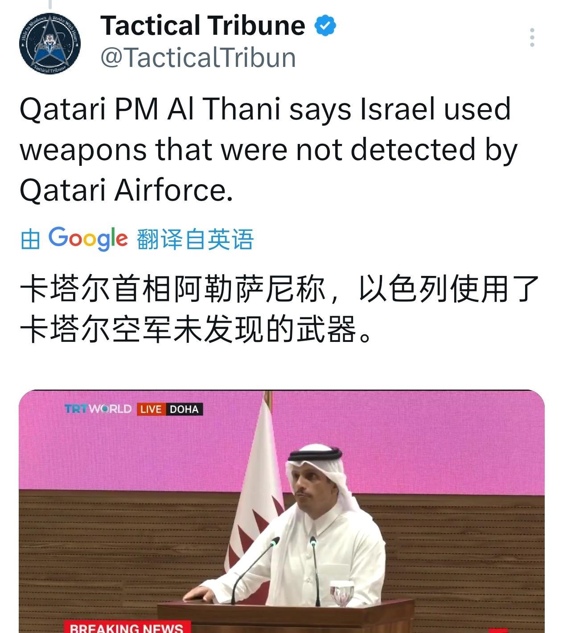Open the three-dot more options menu

532,37
